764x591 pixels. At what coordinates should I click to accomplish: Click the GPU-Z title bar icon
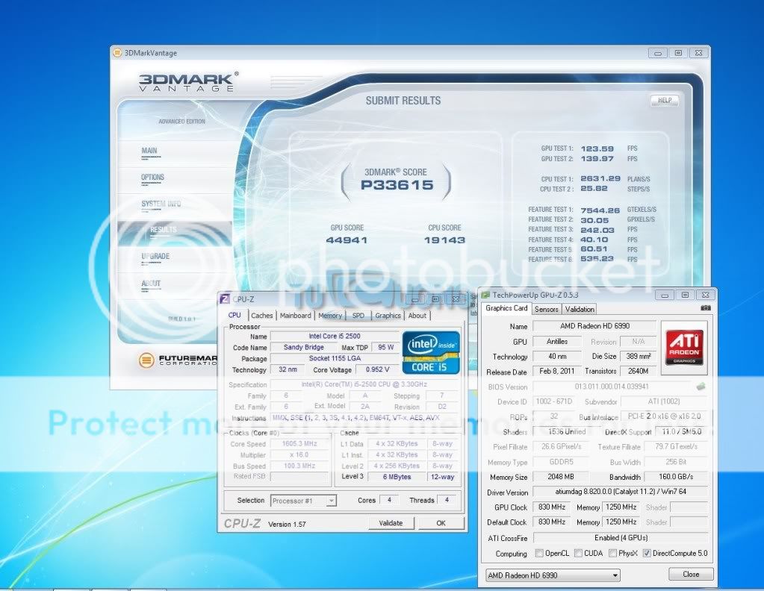485,295
